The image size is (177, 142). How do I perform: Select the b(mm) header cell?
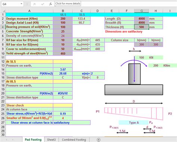tap(142, 40)
